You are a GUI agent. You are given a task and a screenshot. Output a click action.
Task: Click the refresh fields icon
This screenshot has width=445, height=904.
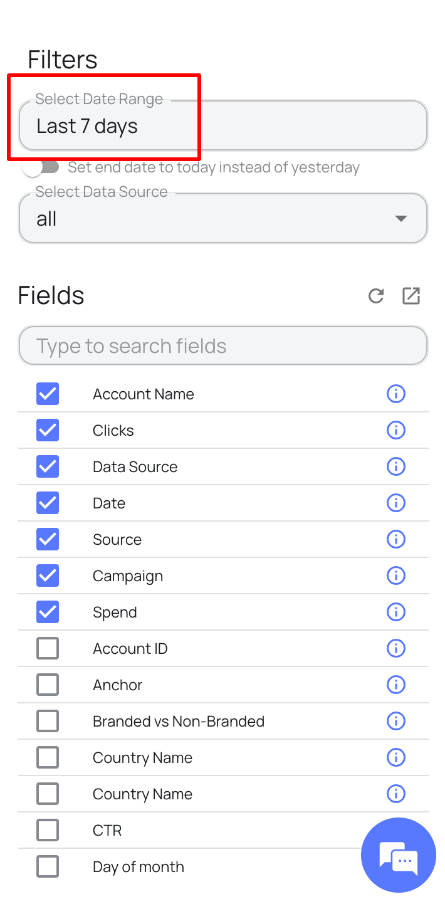tap(376, 296)
